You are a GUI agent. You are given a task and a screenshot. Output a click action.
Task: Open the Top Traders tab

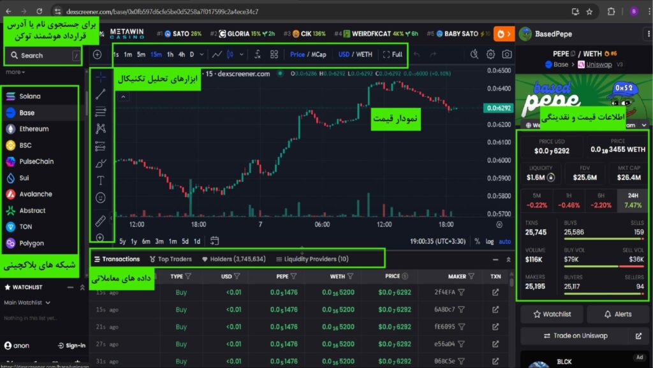[171, 259]
